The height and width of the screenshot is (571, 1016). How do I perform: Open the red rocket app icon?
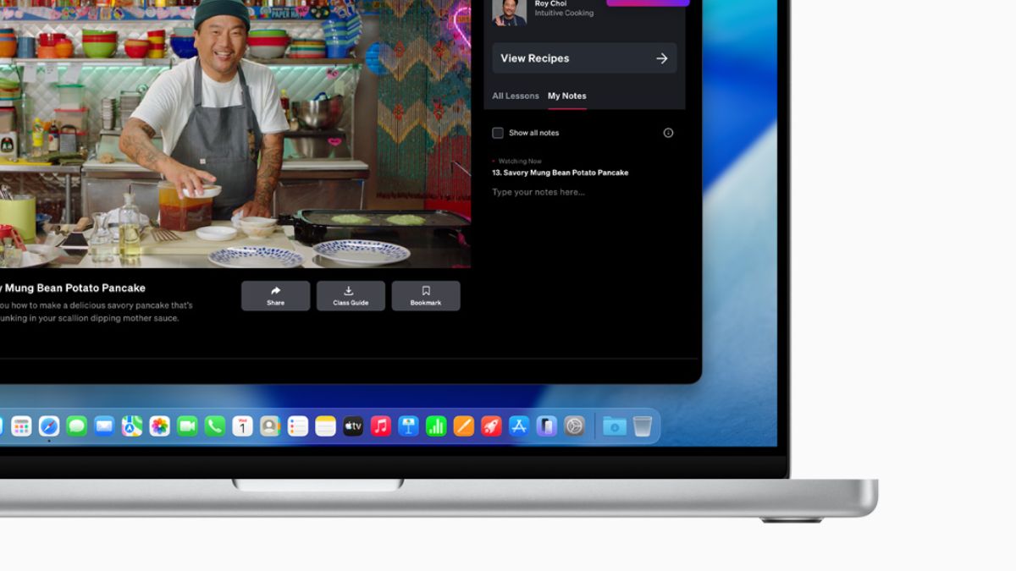coord(491,426)
